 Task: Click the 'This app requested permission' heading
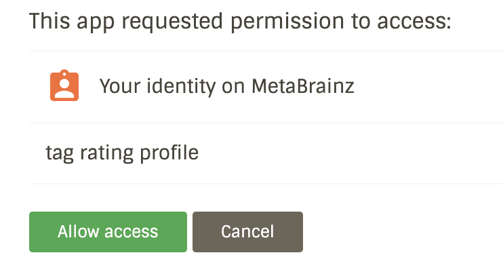tap(240, 22)
